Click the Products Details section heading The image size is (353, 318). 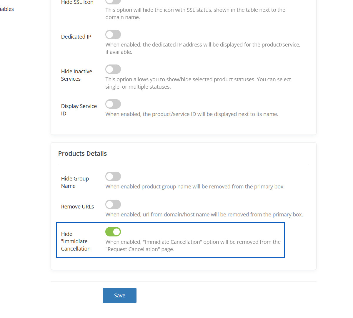tap(82, 154)
